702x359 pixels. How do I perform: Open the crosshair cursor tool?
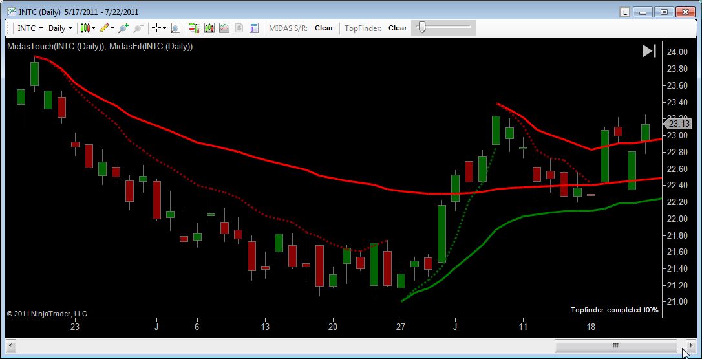pos(156,28)
